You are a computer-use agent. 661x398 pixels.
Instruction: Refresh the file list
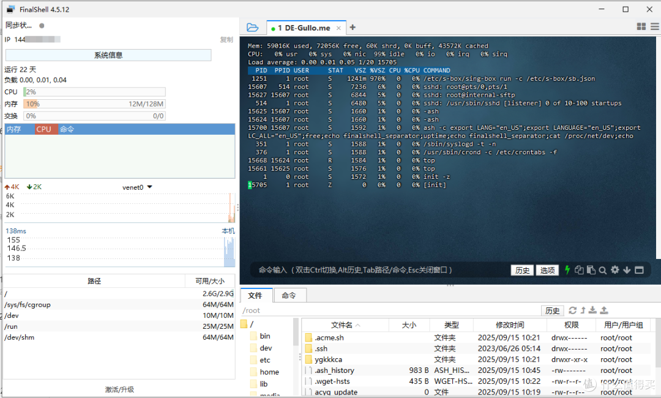tap(572, 310)
